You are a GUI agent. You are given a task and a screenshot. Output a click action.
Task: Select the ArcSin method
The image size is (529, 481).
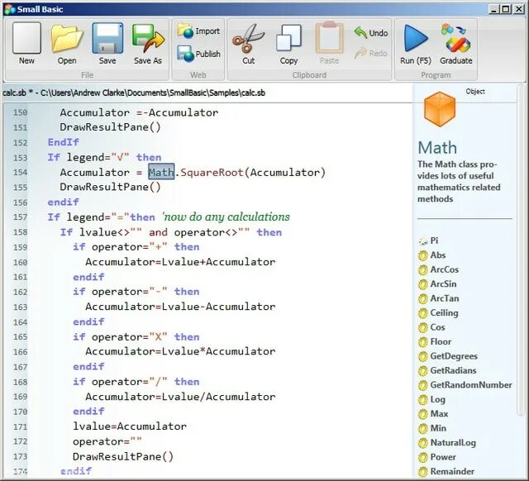point(437,284)
